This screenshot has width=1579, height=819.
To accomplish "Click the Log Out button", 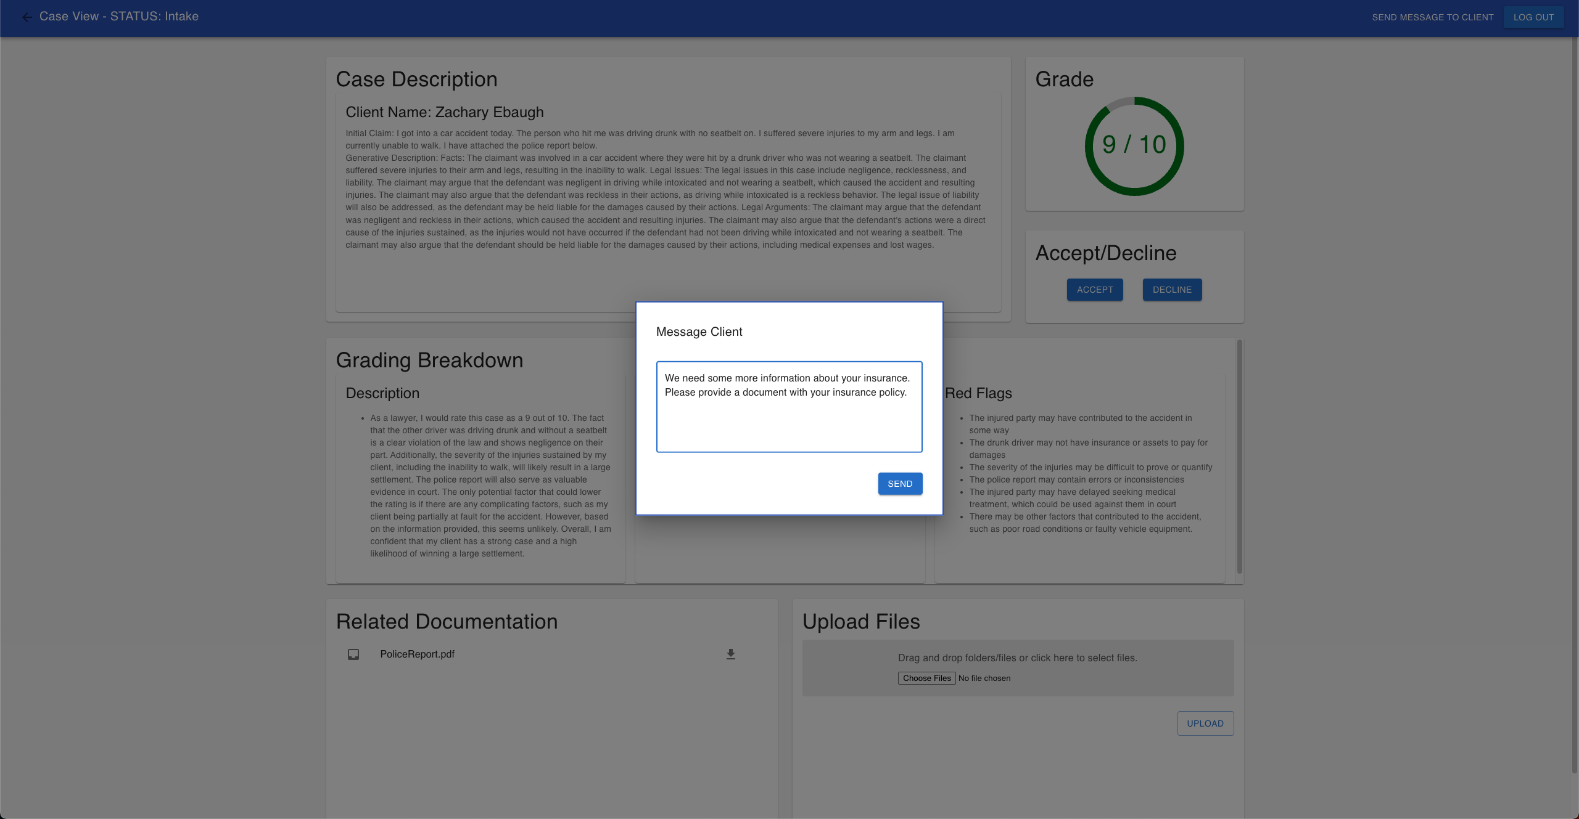I will click(1533, 17).
